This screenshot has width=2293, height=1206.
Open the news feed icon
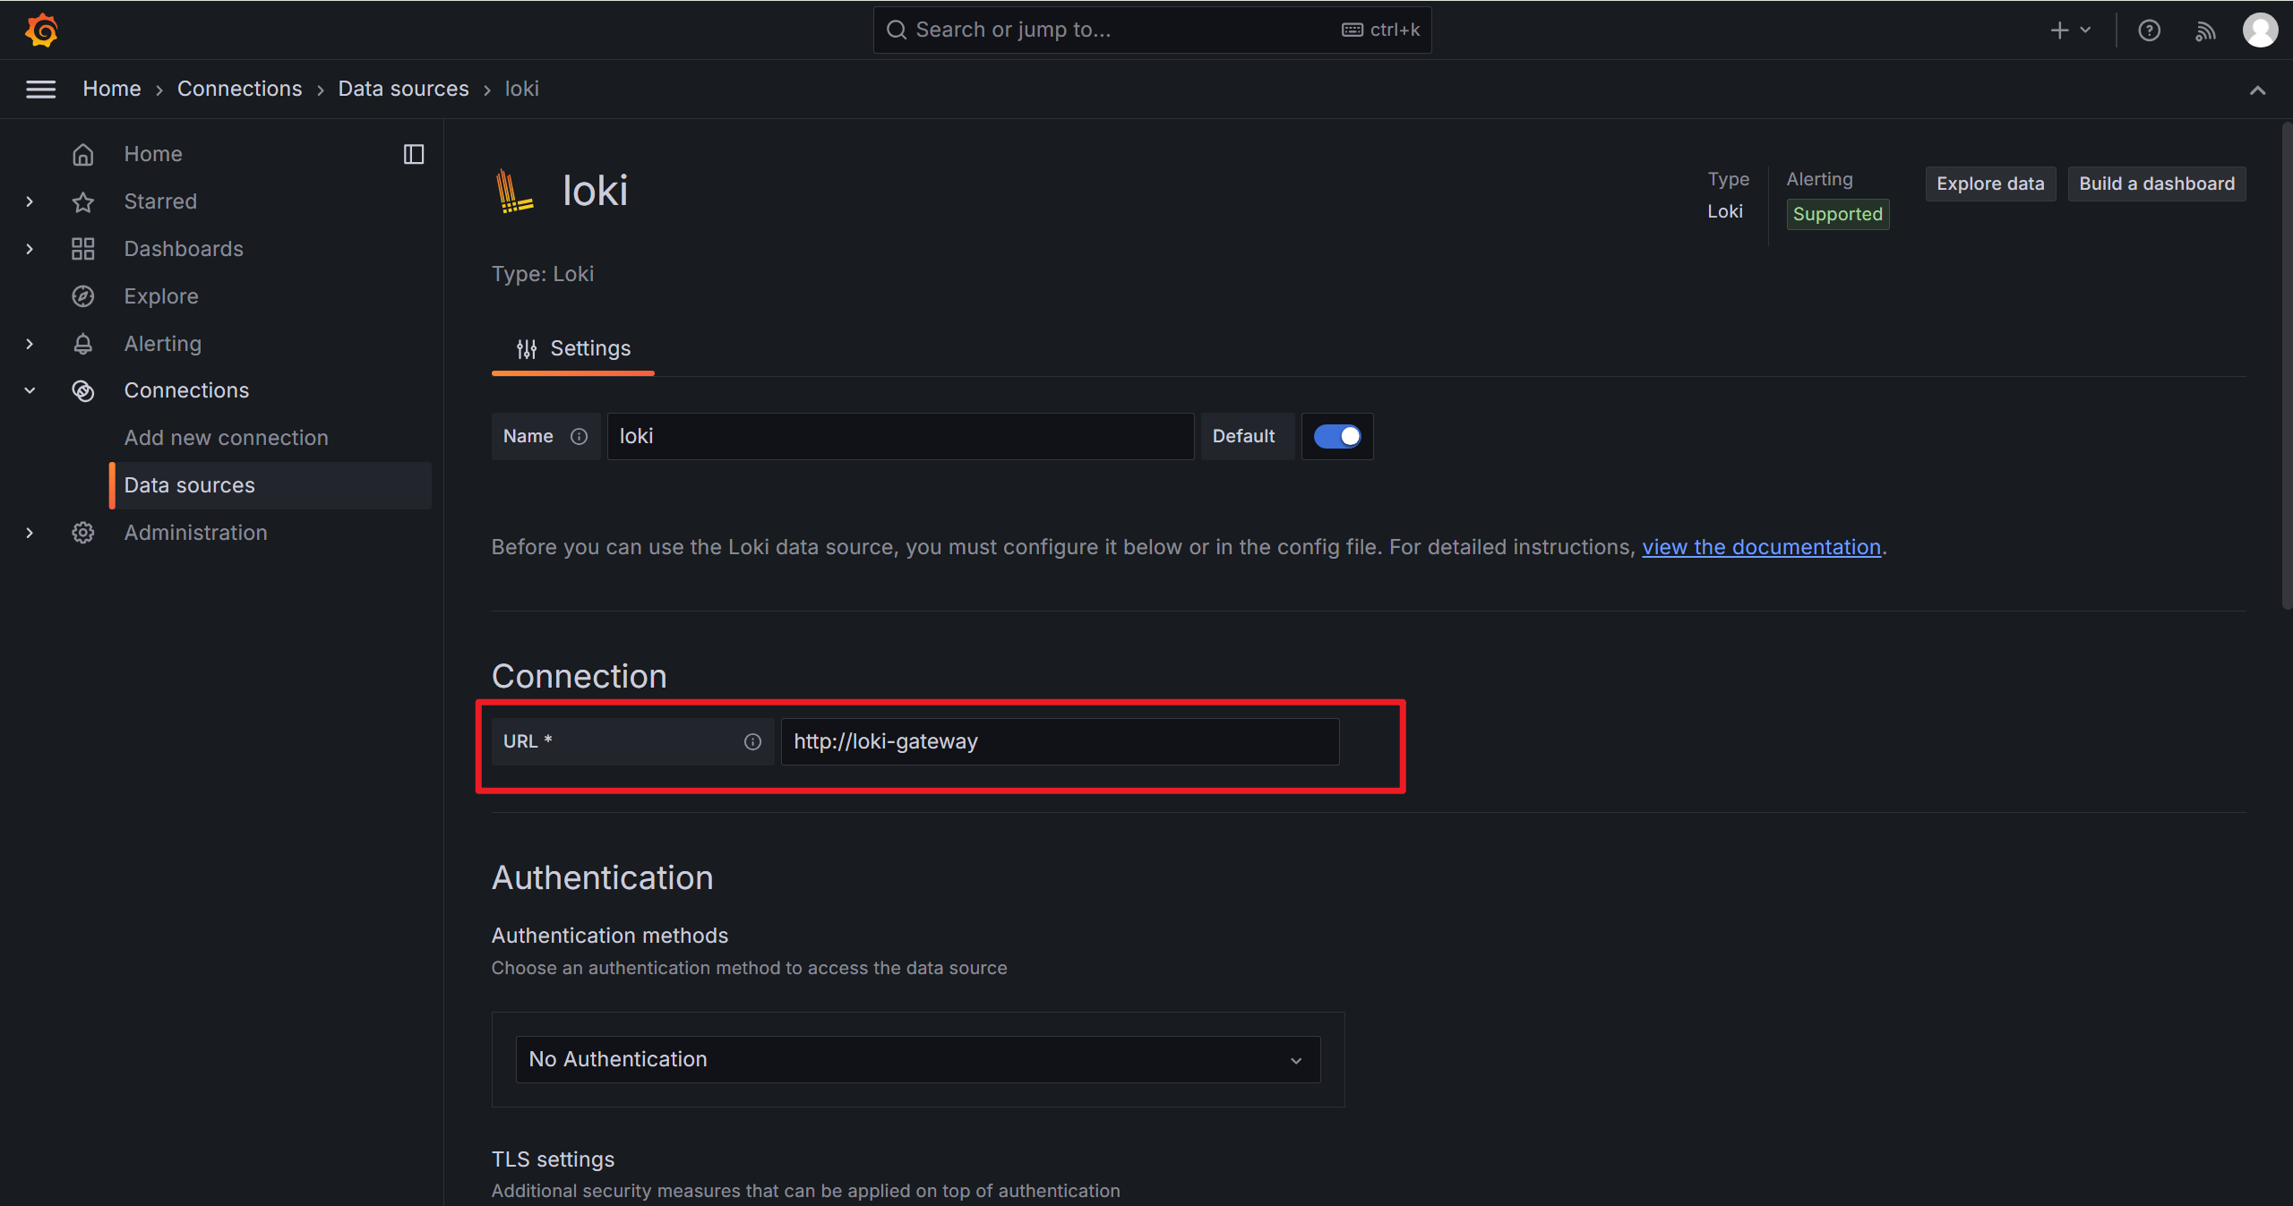pyautogui.click(x=2205, y=30)
